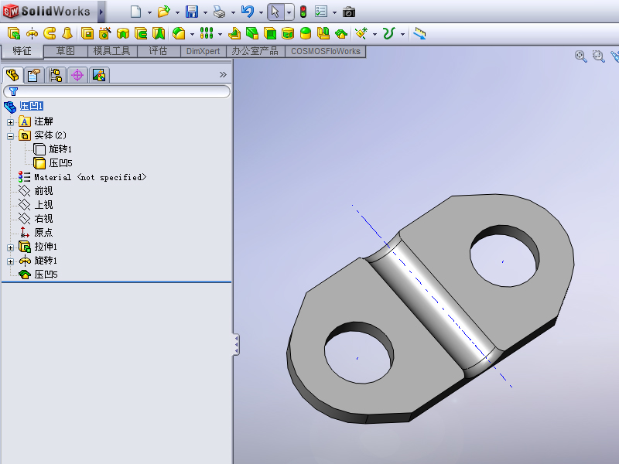
Task: Open the Undo dropdown arrow
Action: 261,12
